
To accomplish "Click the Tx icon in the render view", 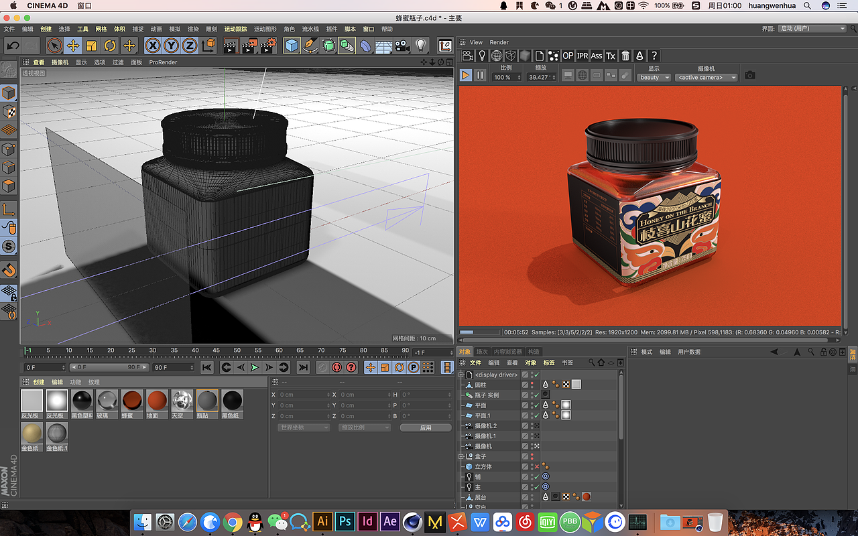I will [x=611, y=56].
